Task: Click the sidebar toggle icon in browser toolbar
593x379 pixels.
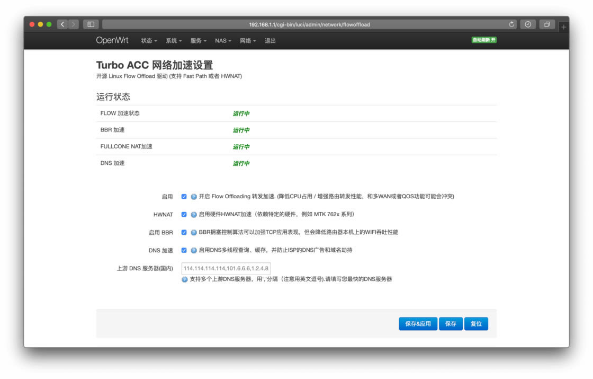Action: click(90, 24)
